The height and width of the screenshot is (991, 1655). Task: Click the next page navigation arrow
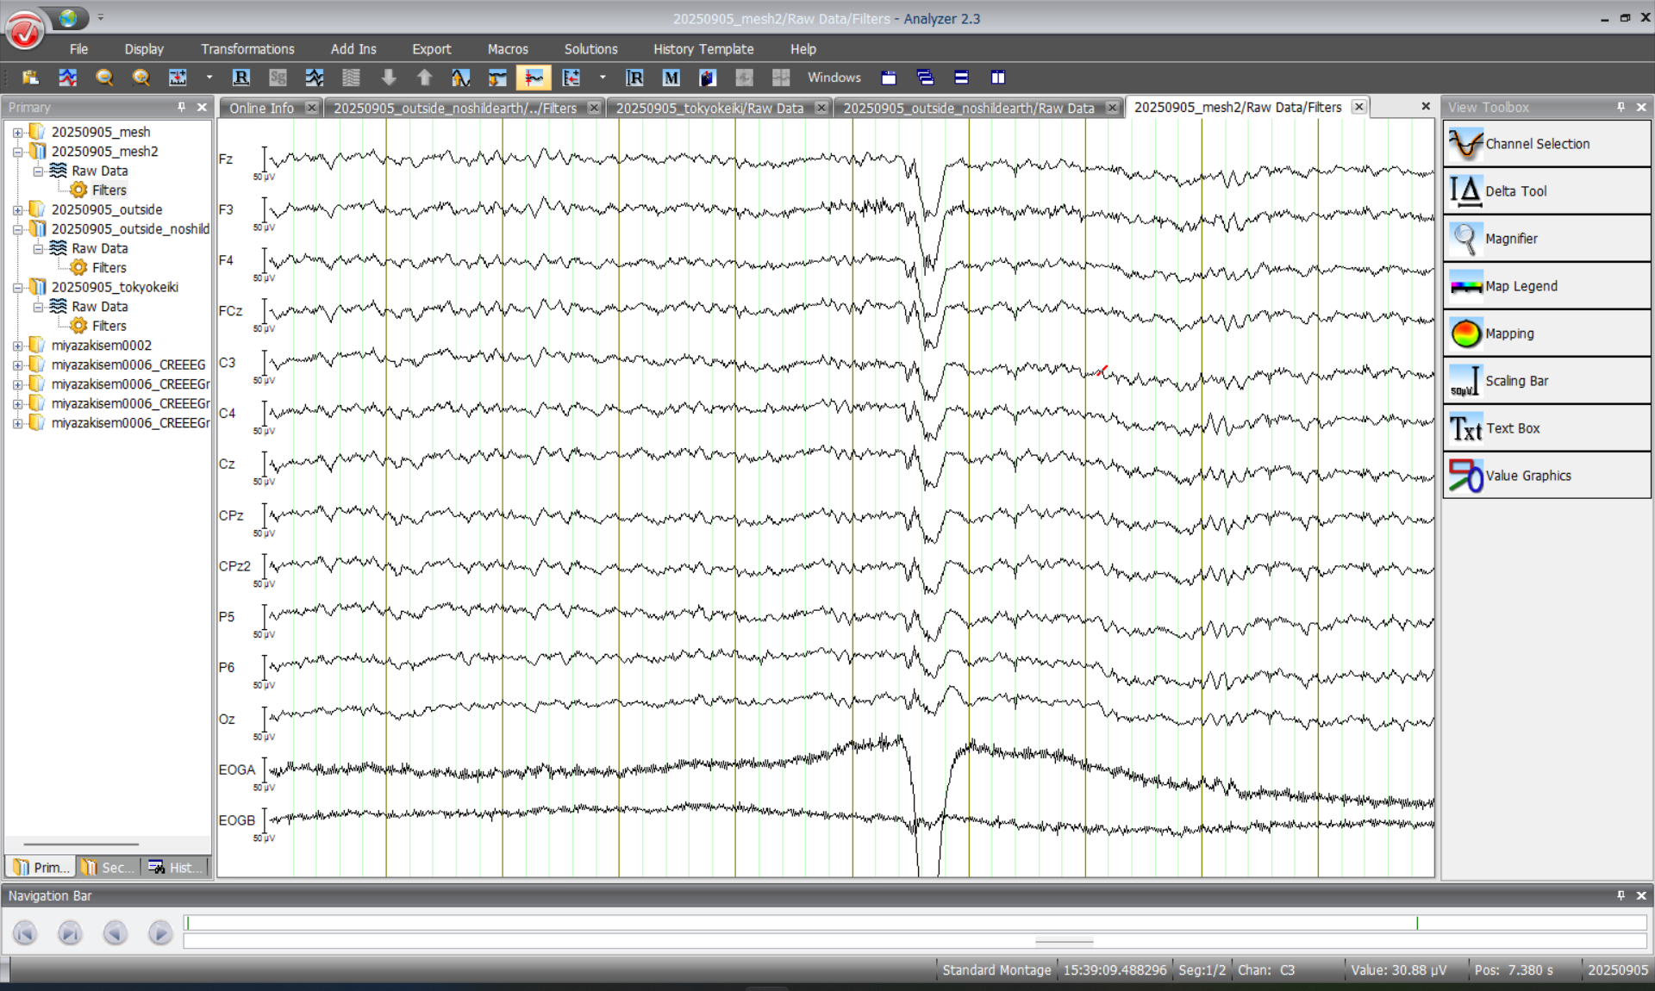pyautogui.click(x=159, y=932)
